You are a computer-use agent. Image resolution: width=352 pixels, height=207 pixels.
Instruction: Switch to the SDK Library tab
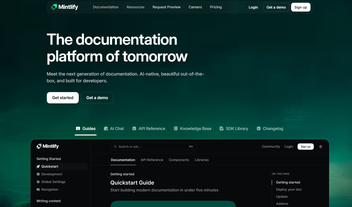tap(234, 128)
